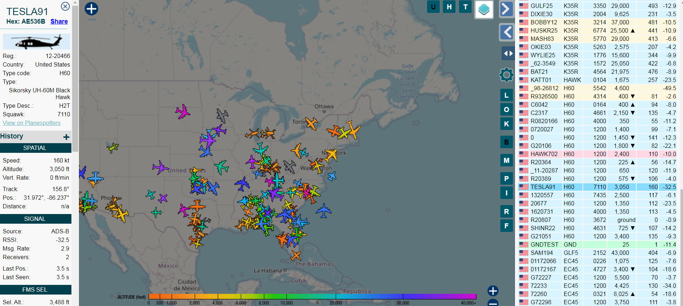The width and height of the screenshot is (683, 306).
Task: Select the G72298 EC45 row
Action: (597, 302)
